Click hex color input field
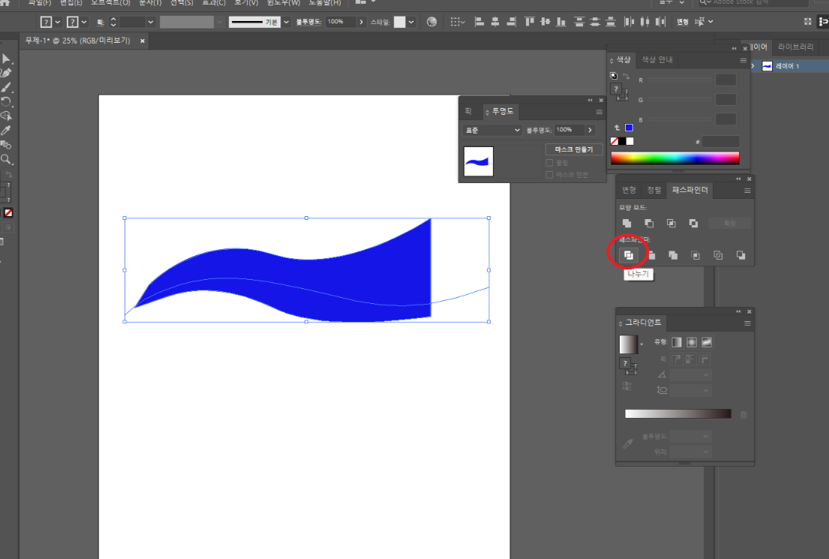 [721, 142]
